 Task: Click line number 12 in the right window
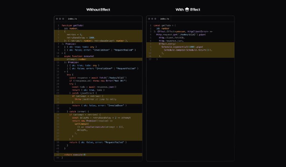(150, 59)
